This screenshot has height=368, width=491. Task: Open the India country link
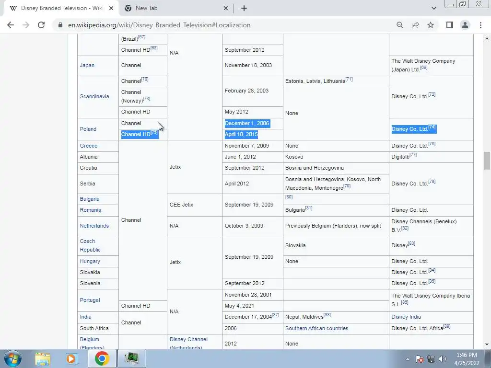click(85, 317)
